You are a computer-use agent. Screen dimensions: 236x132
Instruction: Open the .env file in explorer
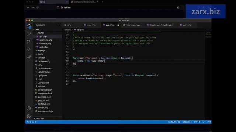point(40,65)
